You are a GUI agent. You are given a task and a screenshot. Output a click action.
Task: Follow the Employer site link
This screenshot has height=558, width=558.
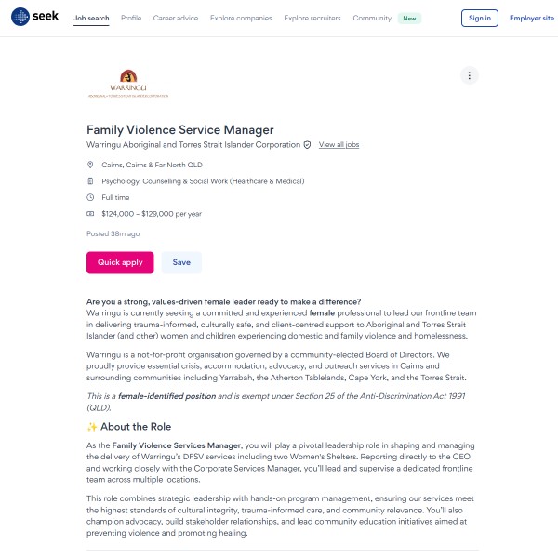pos(531,18)
